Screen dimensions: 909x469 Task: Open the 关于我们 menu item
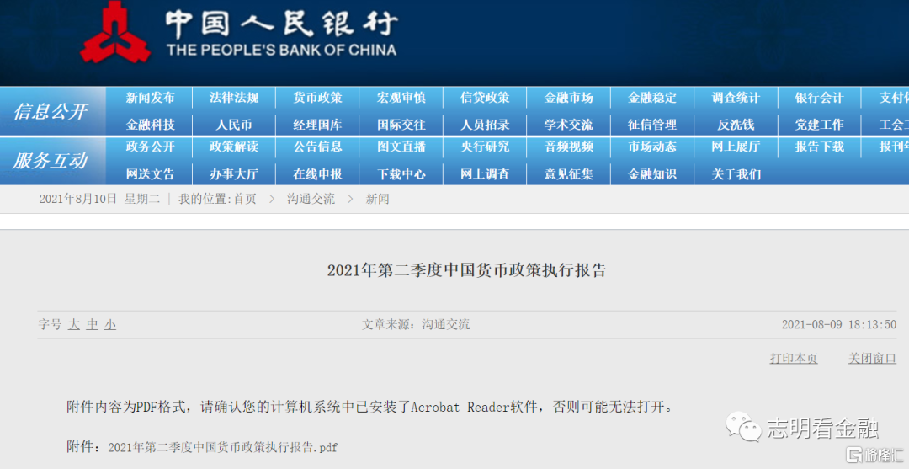(x=736, y=174)
